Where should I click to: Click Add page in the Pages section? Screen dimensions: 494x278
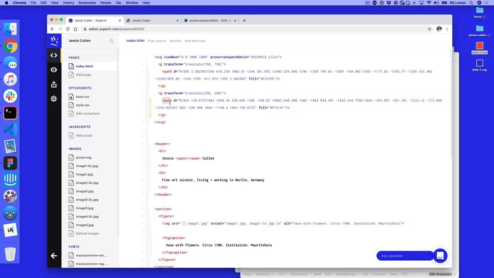(84, 75)
